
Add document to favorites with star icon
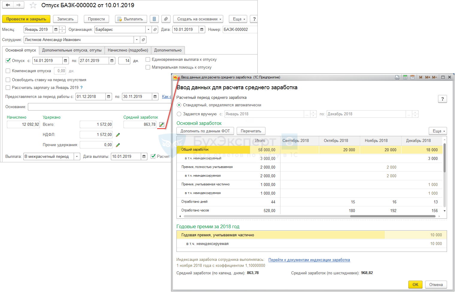coord(33,5)
